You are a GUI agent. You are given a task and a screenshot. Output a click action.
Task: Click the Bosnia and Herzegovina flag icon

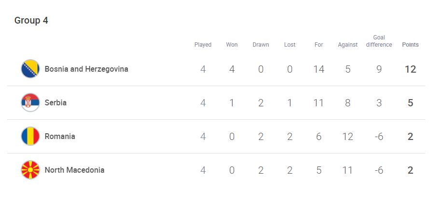(x=30, y=69)
